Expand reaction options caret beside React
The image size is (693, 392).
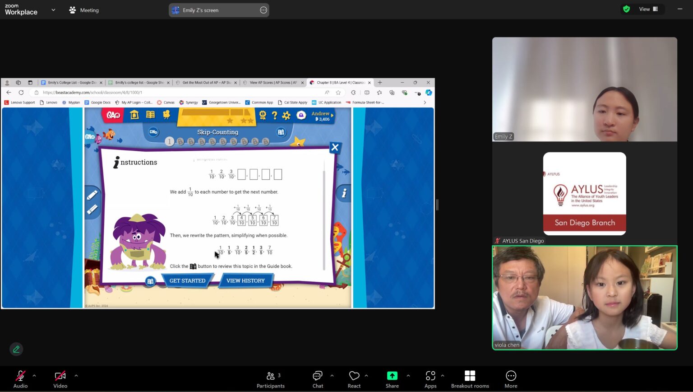(x=366, y=375)
